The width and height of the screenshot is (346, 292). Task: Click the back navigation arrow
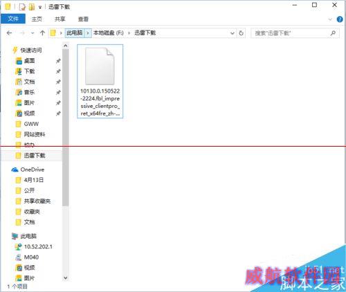click(9, 33)
